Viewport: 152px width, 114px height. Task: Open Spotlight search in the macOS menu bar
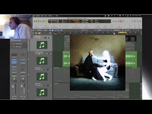(x=126, y=16)
